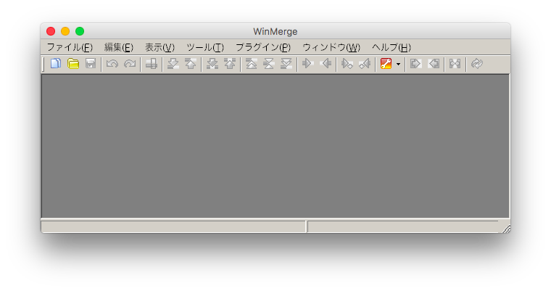
Task: Jump to previous conflict (dotted up arrow)
Action: (230, 64)
